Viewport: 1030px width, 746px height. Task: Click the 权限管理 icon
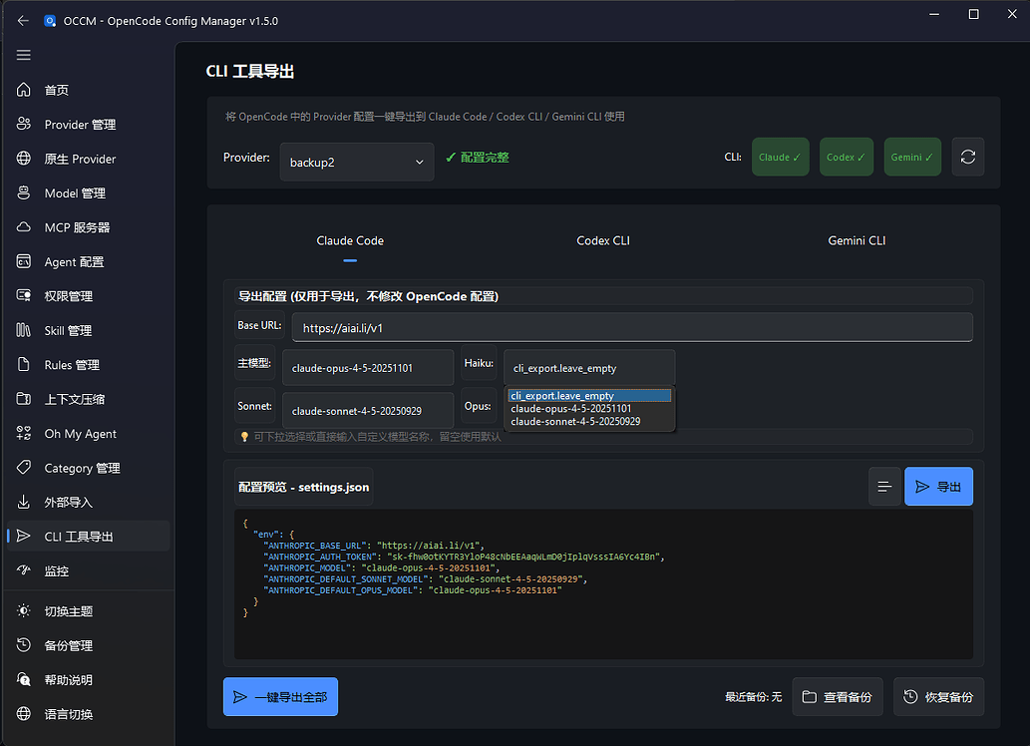coord(24,295)
